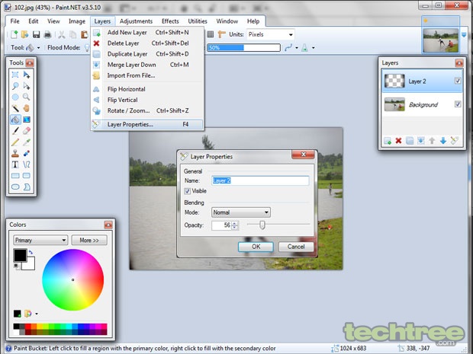Click Open file toolbar icon
This screenshot has width=473, height=354.
click(x=24, y=34)
